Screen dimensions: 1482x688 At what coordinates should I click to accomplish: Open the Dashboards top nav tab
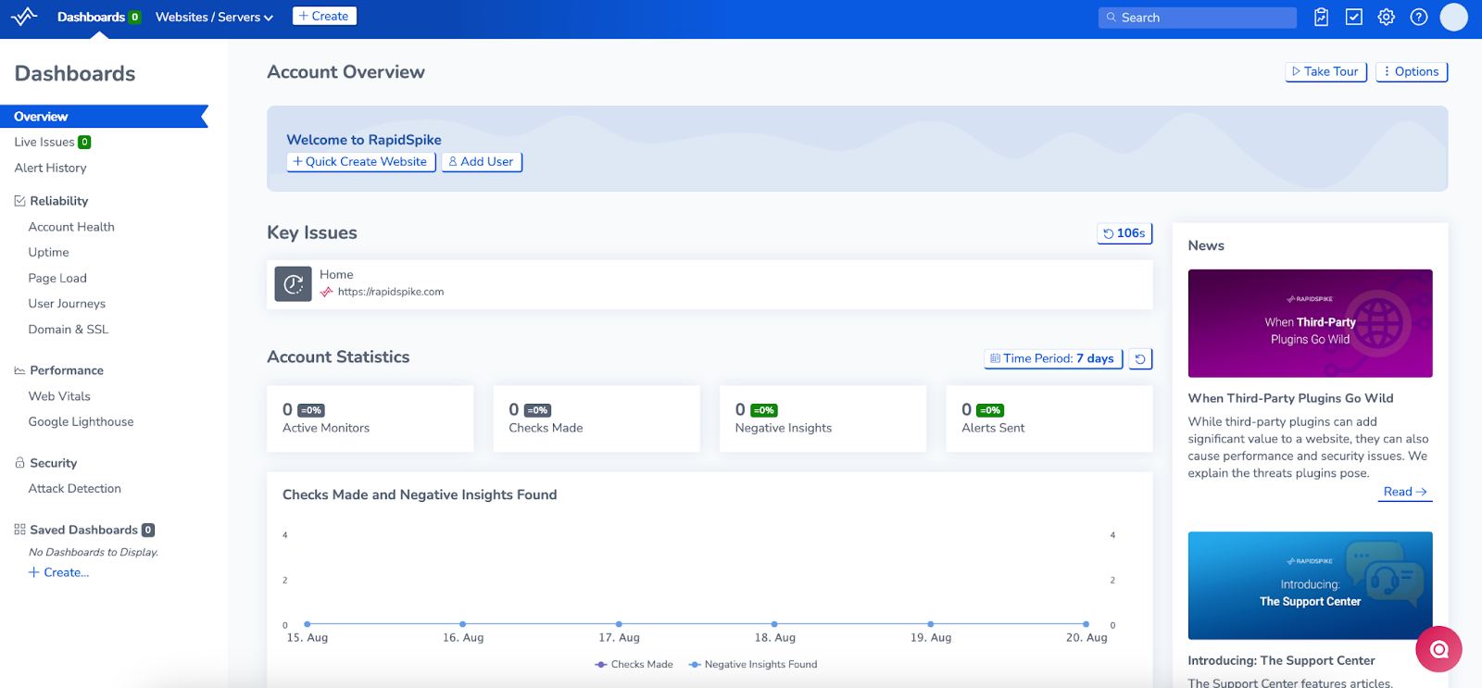point(98,17)
